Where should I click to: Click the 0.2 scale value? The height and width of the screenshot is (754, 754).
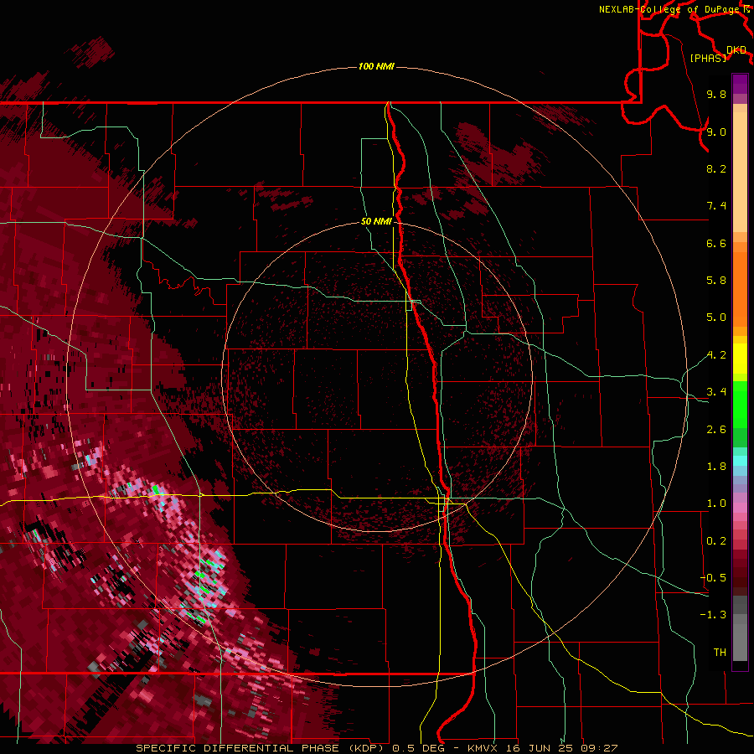[x=716, y=541]
